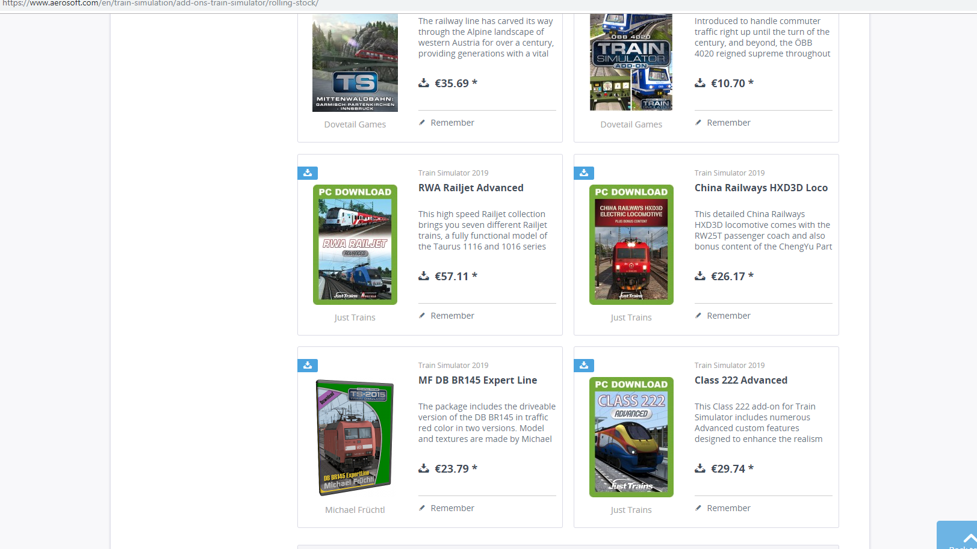
Task: Click the back-to-top arrow button
Action: 958,536
